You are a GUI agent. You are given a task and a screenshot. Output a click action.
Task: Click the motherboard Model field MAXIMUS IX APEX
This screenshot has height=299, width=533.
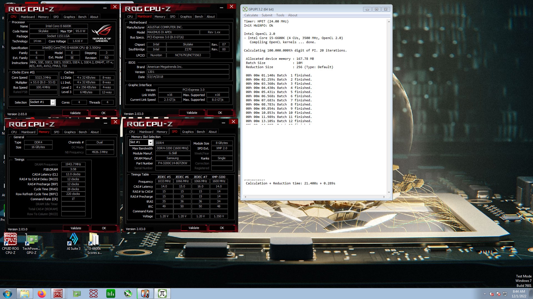click(x=173, y=32)
